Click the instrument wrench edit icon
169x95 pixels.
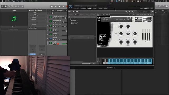tap(99, 18)
